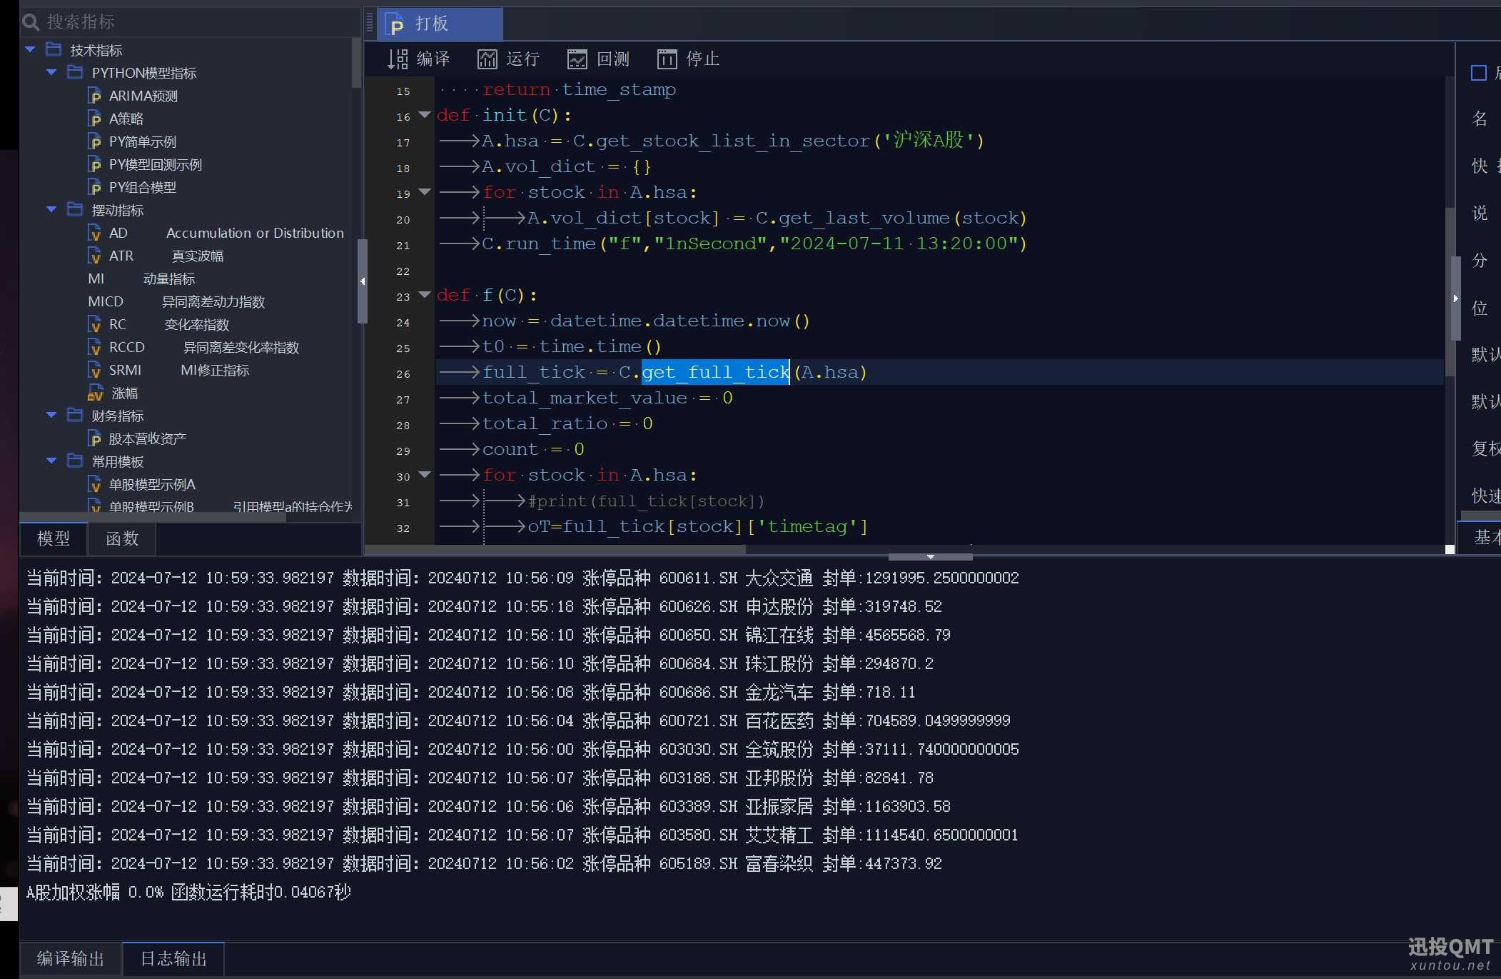Viewport: 1501px width, 979px height.
Task: Fold the line 19 for loop
Action: point(425,192)
